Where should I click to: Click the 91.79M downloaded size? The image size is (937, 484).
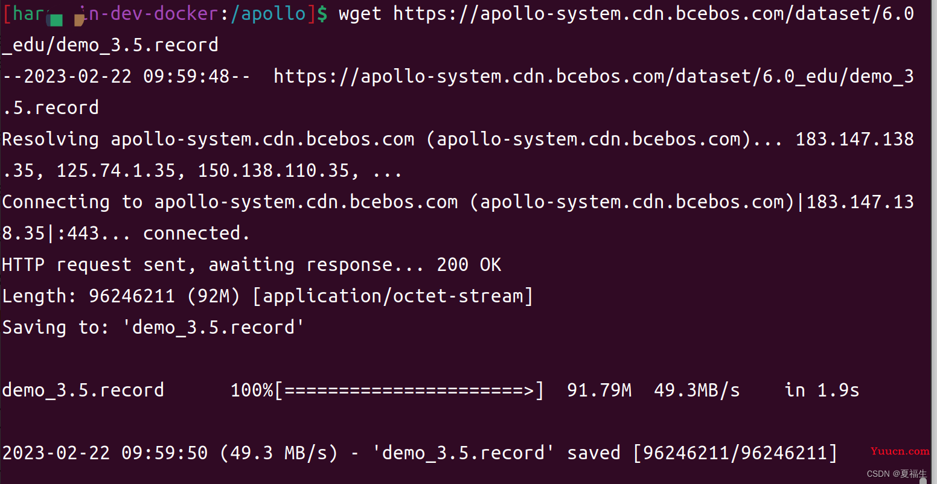tap(599, 390)
